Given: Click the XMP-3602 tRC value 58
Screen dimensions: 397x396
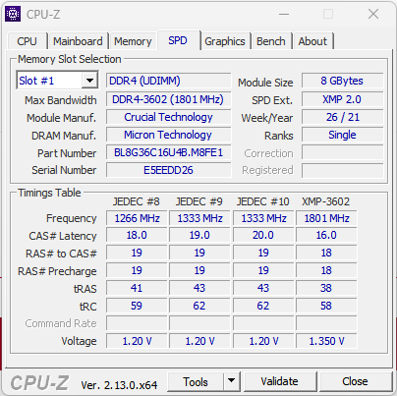Looking at the screenshot, I should pyautogui.click(x=326, y=306).
